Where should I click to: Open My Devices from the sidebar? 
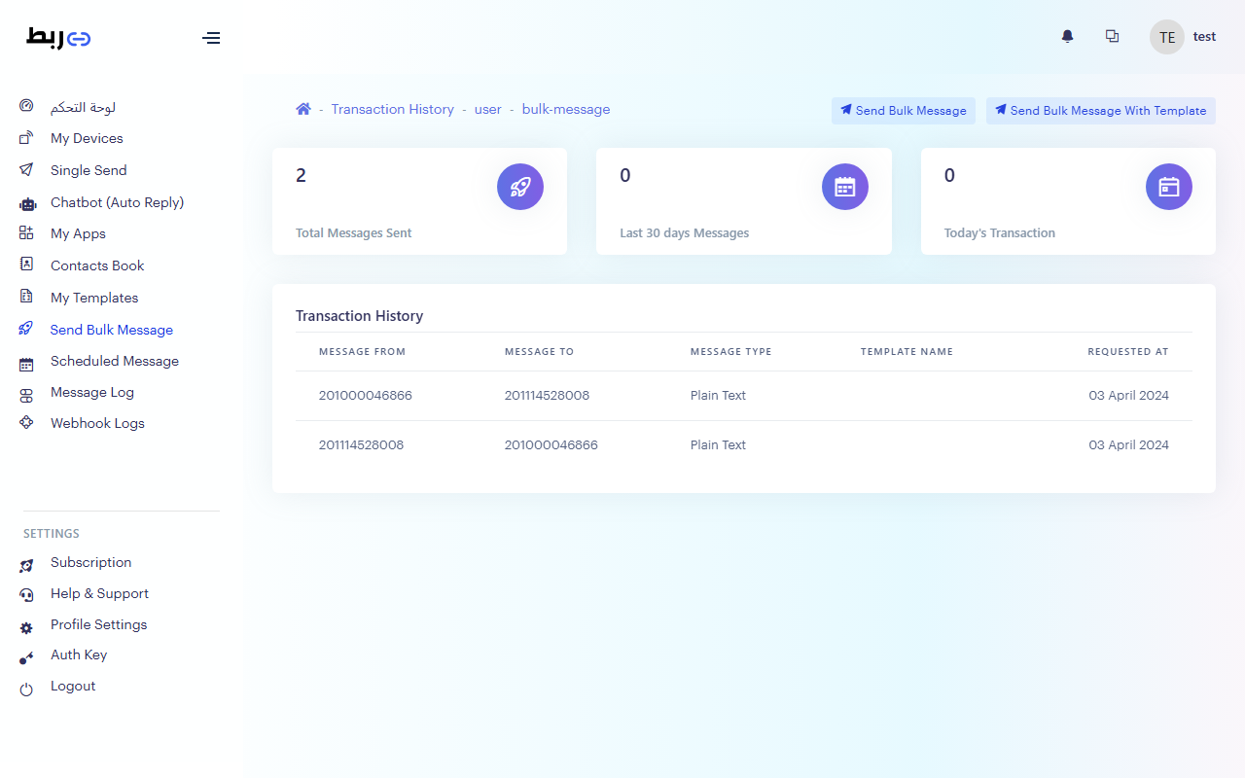tap(87, 138)
